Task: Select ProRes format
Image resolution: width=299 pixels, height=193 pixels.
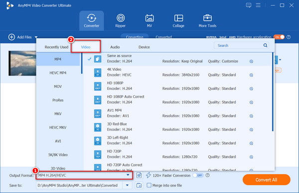Action: point(58,100)
